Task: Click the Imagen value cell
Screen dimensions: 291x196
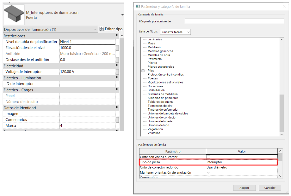Action: point(87,114)
